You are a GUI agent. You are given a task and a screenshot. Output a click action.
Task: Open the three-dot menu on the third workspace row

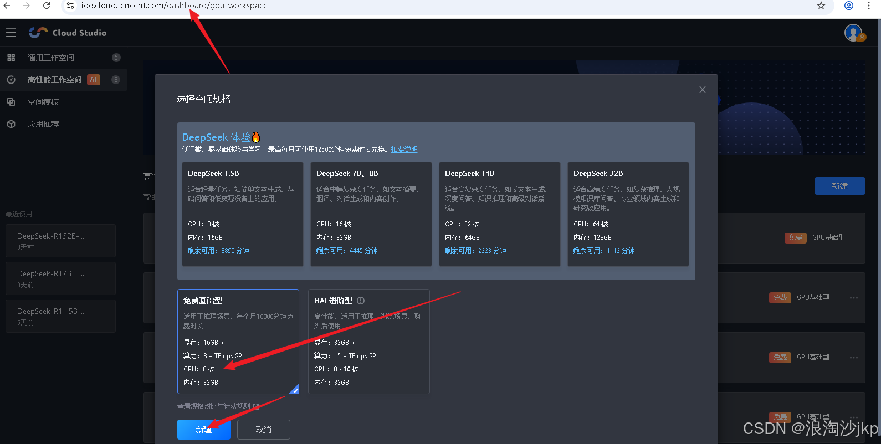point(854,358)
